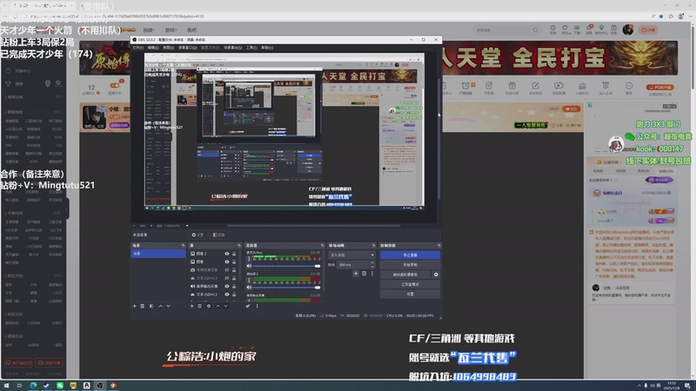Move the source down in the list
696x391 pixels.
click(225, 306)
